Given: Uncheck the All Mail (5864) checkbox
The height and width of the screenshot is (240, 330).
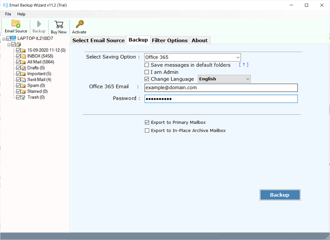Looking at the screenshot, I should pyautogui.click(x=18, y=62).
